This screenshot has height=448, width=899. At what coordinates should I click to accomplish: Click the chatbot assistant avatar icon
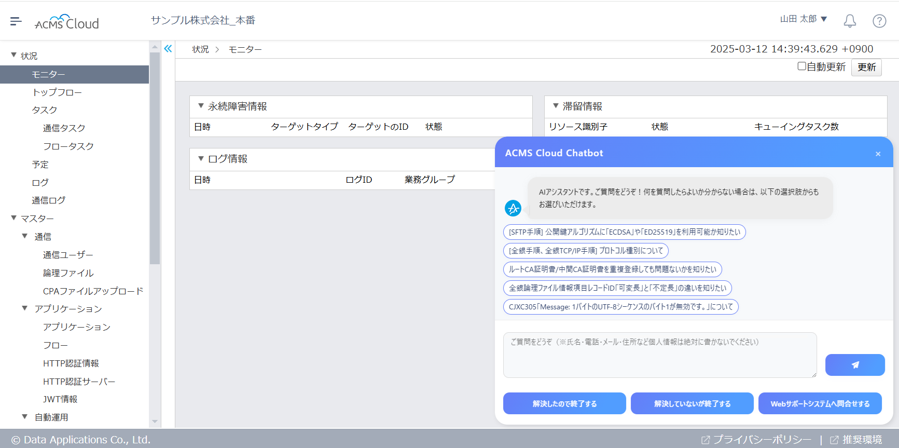[x=513, y=208]
